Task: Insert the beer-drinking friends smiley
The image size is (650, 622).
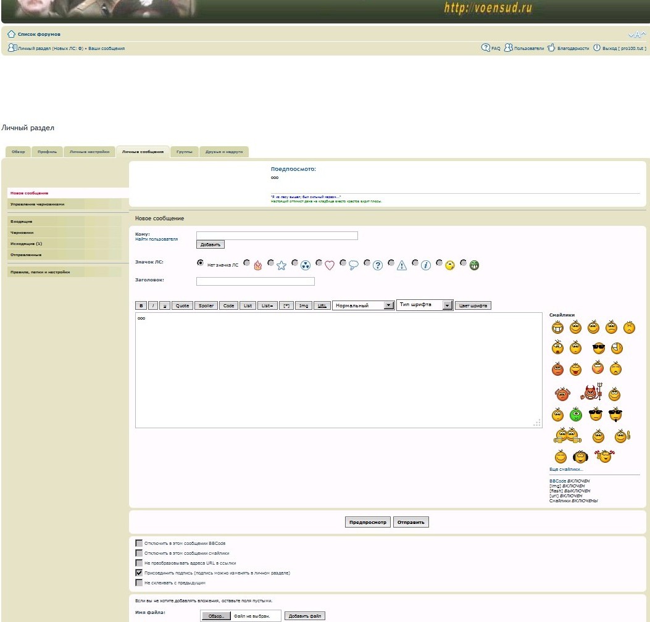Action: tap(568, 436)
